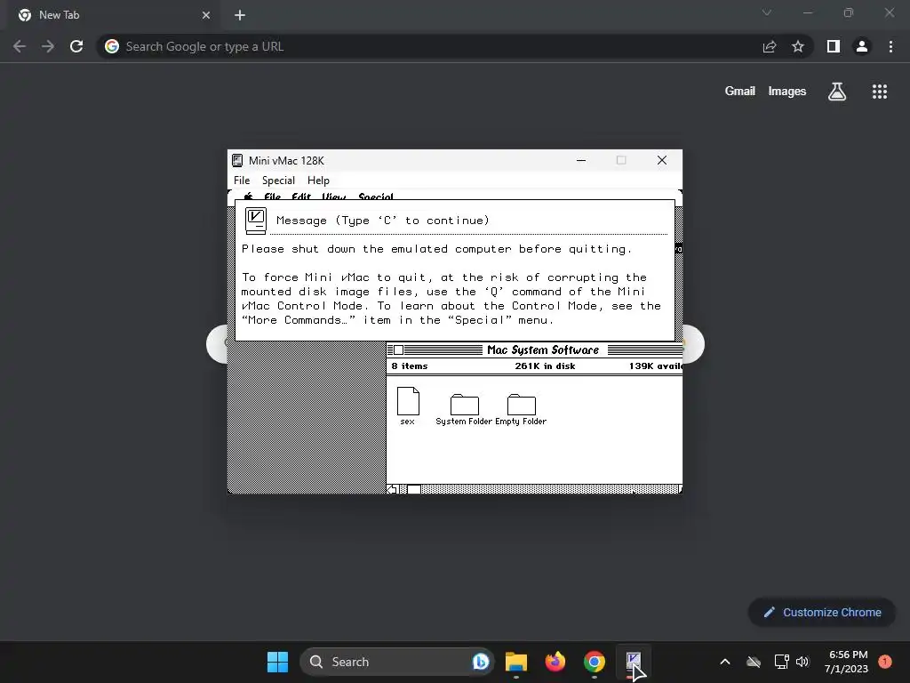Image resolution: width=910 pixels, height=683 pixels.
Task: Click the '261K in disk' text
Action: tap(545, 366)
